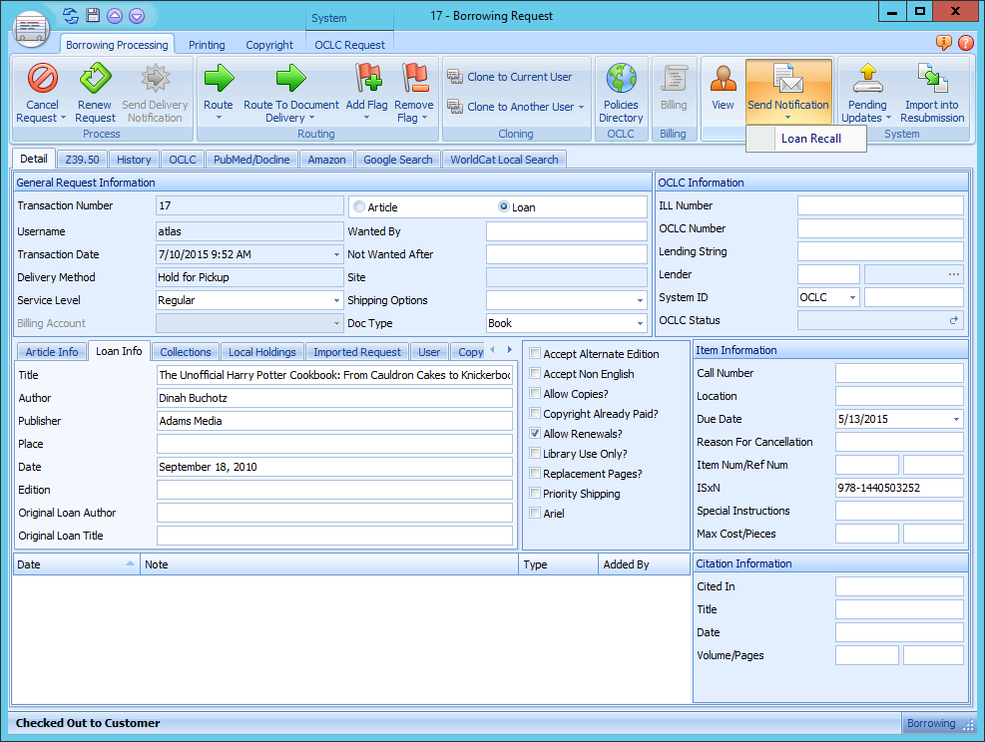
Task: Enable the Accept Alternate Edition checkbox
Action: coord(536,354)
